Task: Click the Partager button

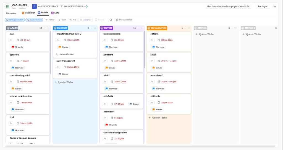Action: coord(263,6)
